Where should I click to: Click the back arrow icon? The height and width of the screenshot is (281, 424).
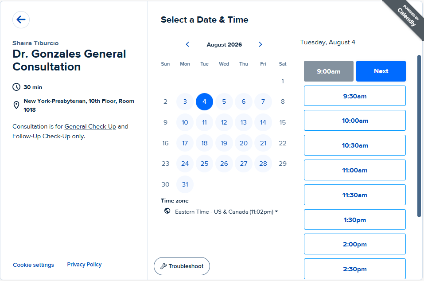pos(21,20)
